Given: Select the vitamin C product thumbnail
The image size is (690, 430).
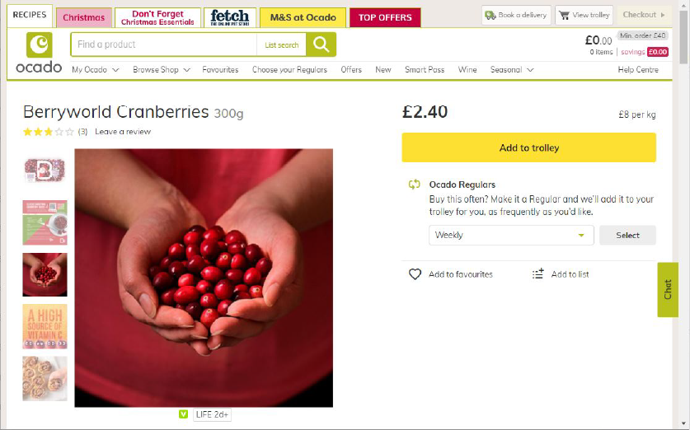Looking at the screenshot, I should (x=45, y=327).
